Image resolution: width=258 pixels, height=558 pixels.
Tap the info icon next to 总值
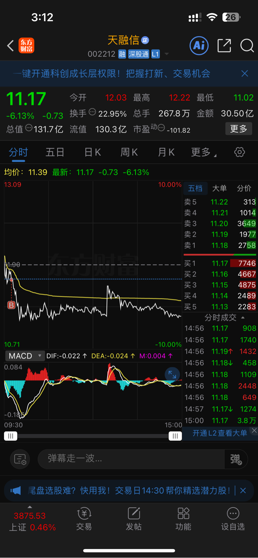click(x=29, y=128)
